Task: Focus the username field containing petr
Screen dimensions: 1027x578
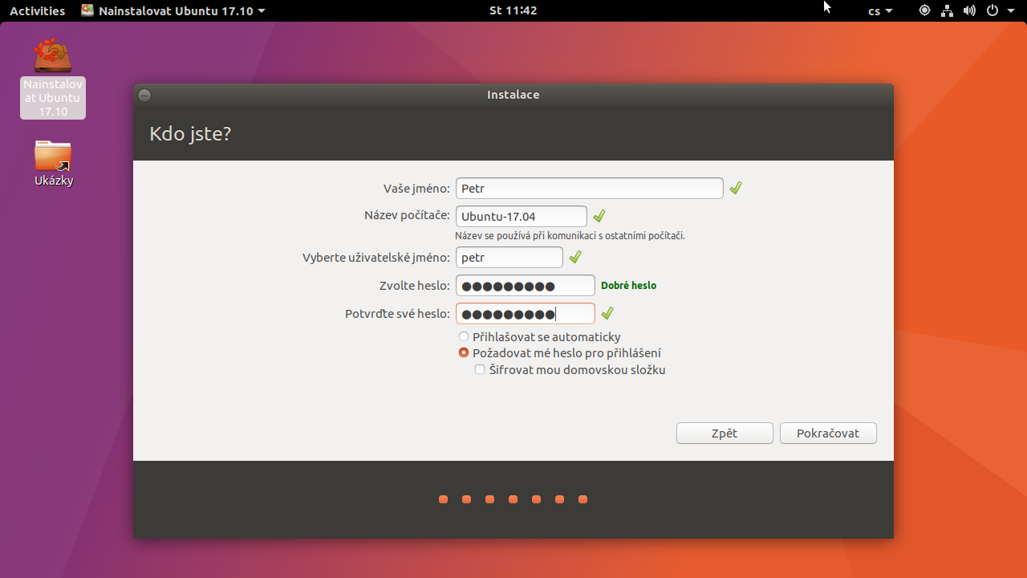Action: (509, 257)
